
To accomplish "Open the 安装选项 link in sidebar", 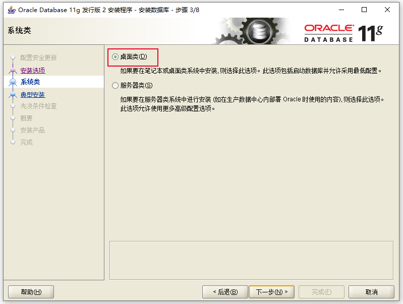I will [x=33, y=71].
